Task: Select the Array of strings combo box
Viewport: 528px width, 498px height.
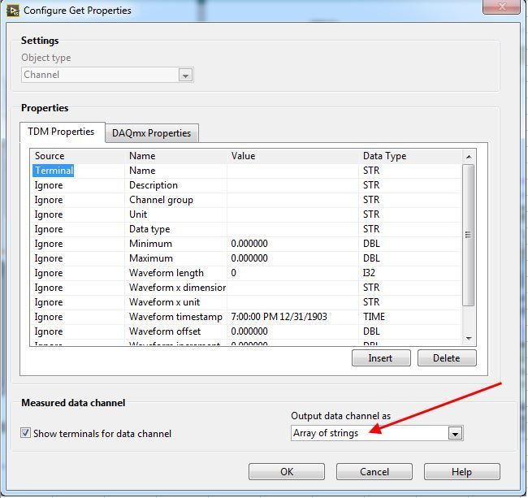Action: (377, 433)
